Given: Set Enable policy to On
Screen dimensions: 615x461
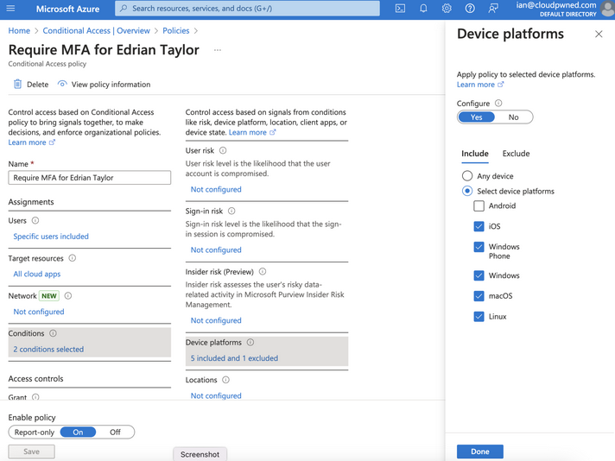Looking at the screenshot, I should tap(78, 432).
